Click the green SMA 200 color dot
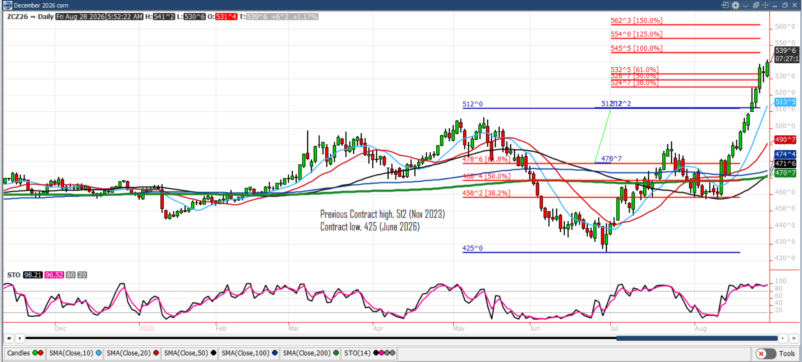 pyautogui.click(x=336, y=353)
